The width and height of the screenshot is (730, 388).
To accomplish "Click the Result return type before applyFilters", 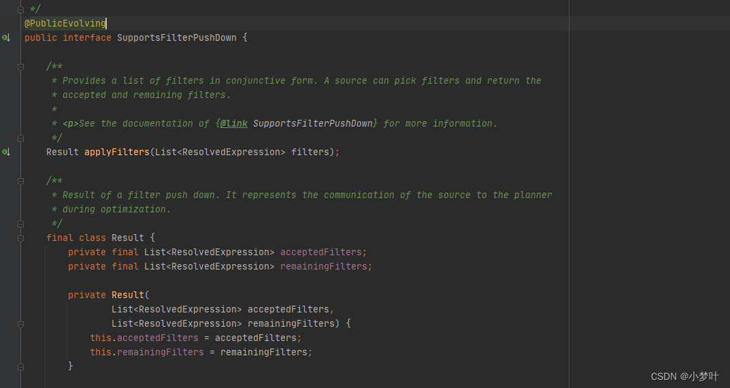I will coord(63,152).
